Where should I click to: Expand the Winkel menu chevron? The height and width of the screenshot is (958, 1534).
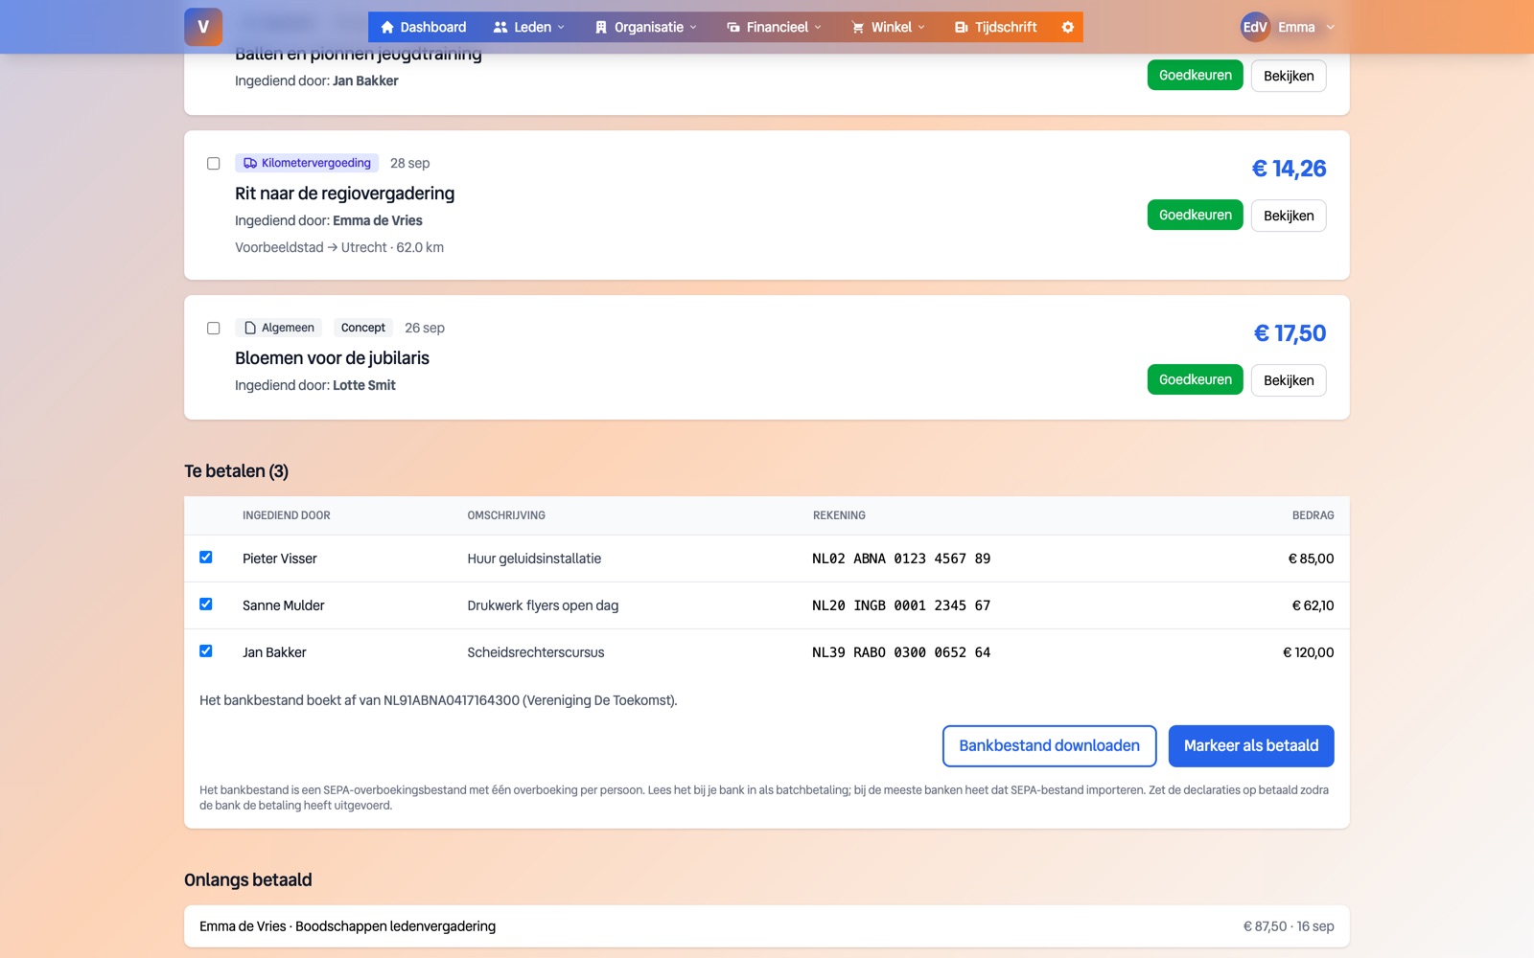click(x=921, y=27)
